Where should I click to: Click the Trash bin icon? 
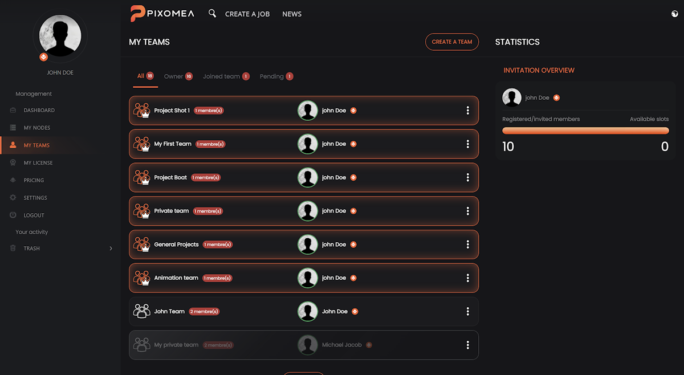click(13, 248)
